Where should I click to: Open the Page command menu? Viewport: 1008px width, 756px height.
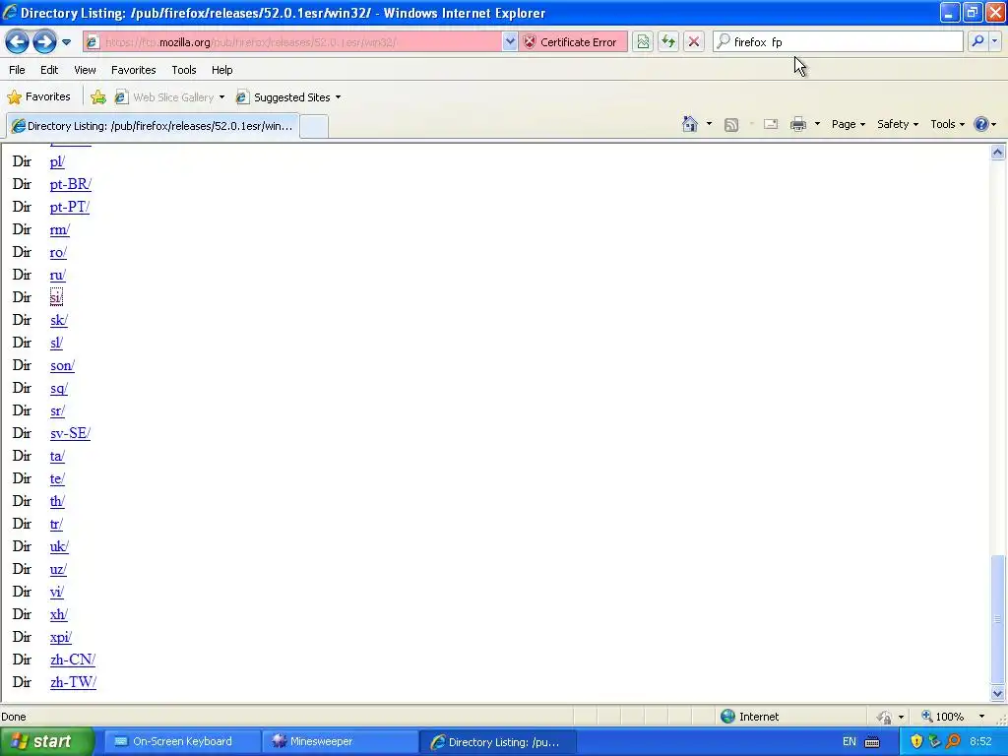(x=848, y=124)
